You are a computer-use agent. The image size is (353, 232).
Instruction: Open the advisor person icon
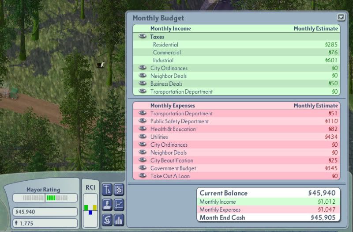coord(107,205)
